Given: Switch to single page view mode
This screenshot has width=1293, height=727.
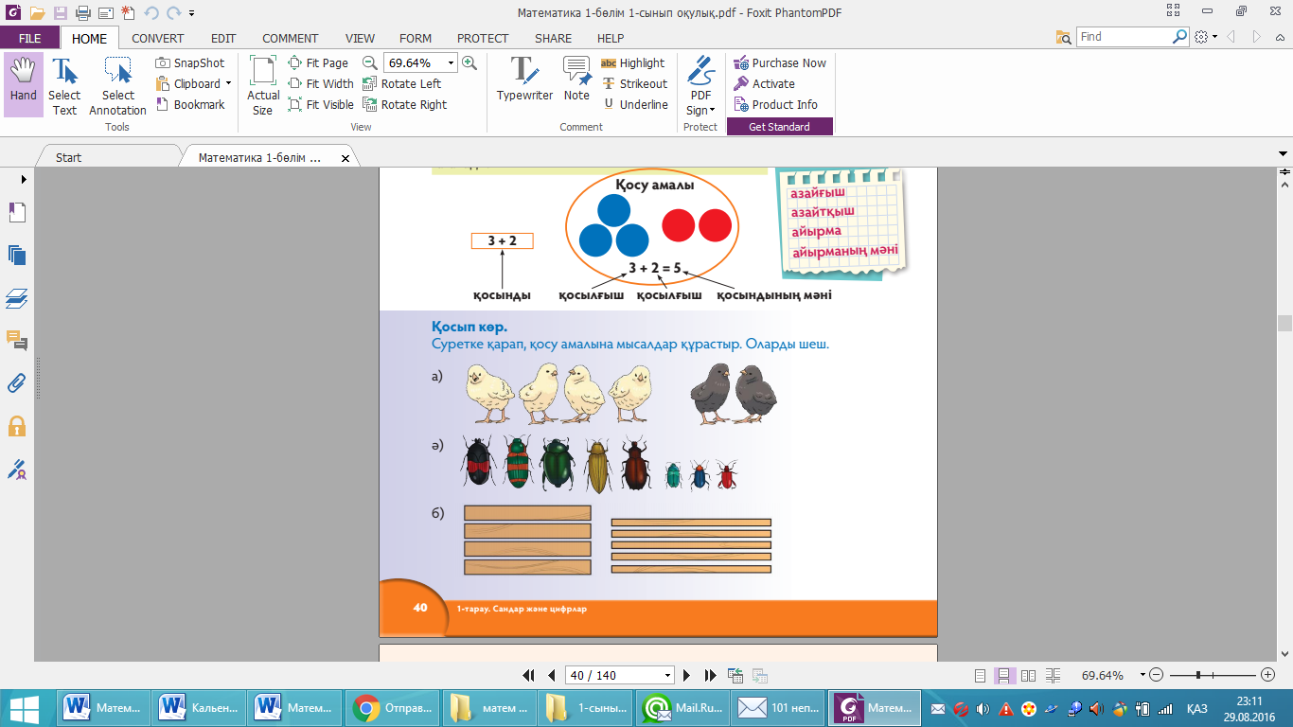Looking at the screenshot, I should [x=980, y=676].
